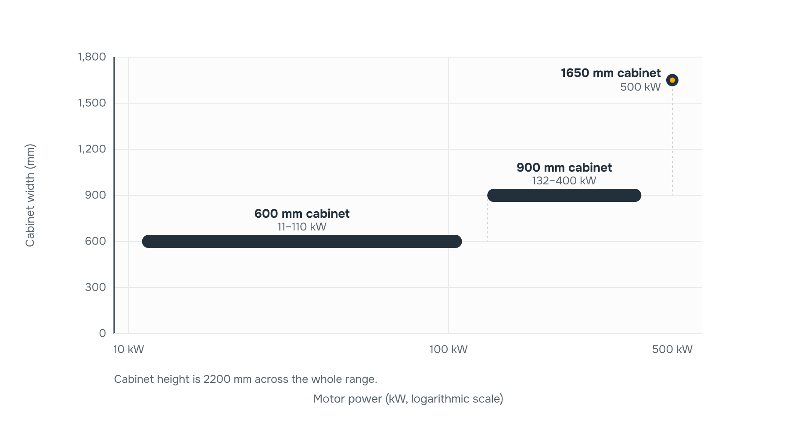This screenshot has width=790, height=439.
Task: Click the 500 kW orange data point
Action: point(672,80)
